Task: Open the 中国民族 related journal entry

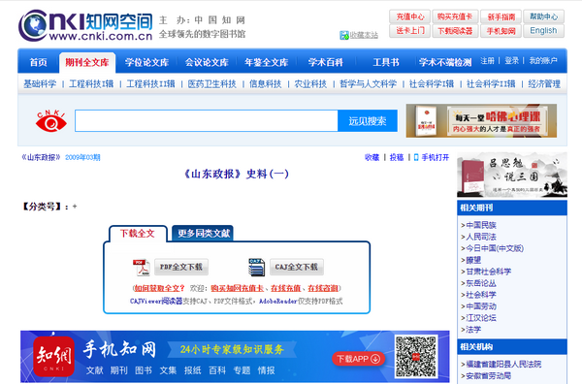Action: point(481,225)
